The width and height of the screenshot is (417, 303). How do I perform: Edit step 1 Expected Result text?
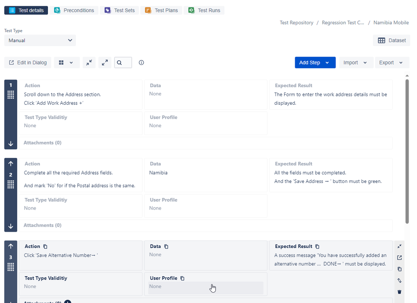coord(331,99)
